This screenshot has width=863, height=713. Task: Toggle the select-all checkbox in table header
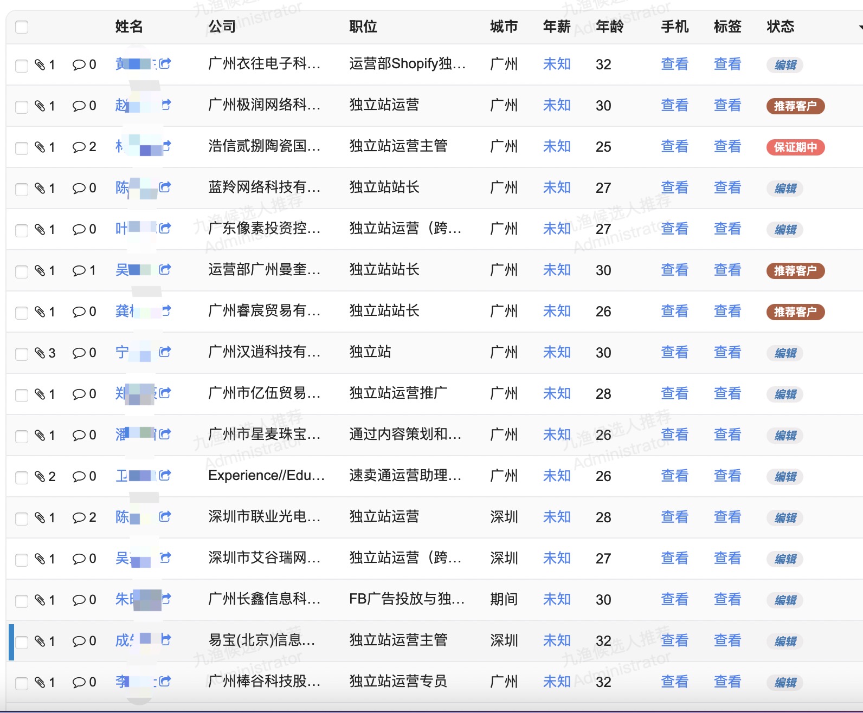[x=22, y=27]
